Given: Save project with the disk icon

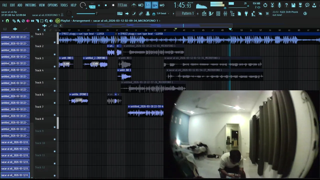Looking at the screenshot, I should 293,5.
